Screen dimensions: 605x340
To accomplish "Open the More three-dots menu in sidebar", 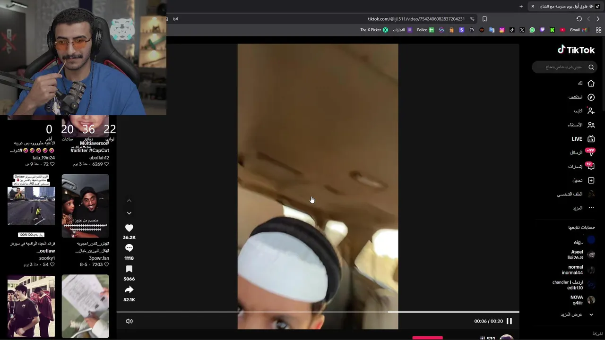I will point(591,208).
